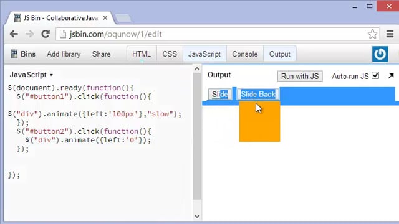Image resolution: width=399 pixels, height=224 pixels.
Task: Click the editor vertical scrollbar thumb
Action: 197,136
